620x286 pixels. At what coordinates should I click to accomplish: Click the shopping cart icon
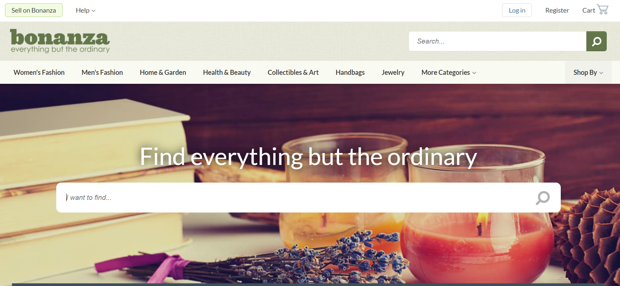point(603,10)
